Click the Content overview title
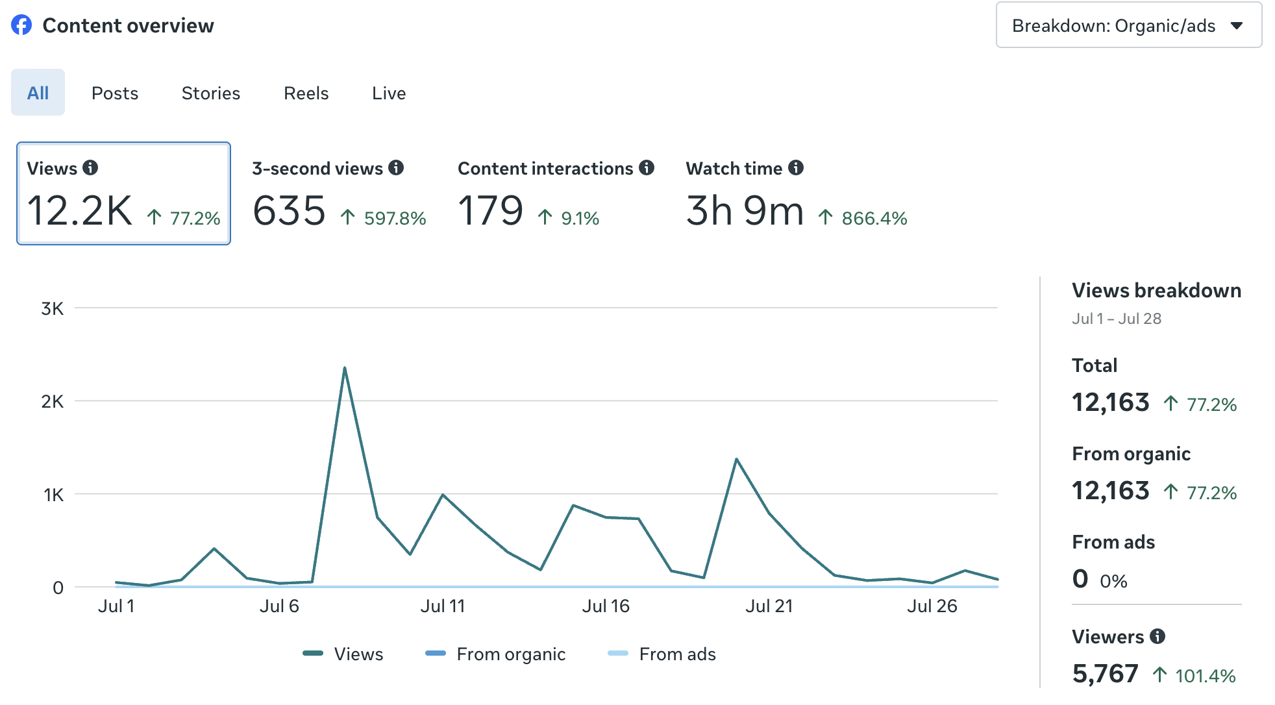 coord(128,25)
